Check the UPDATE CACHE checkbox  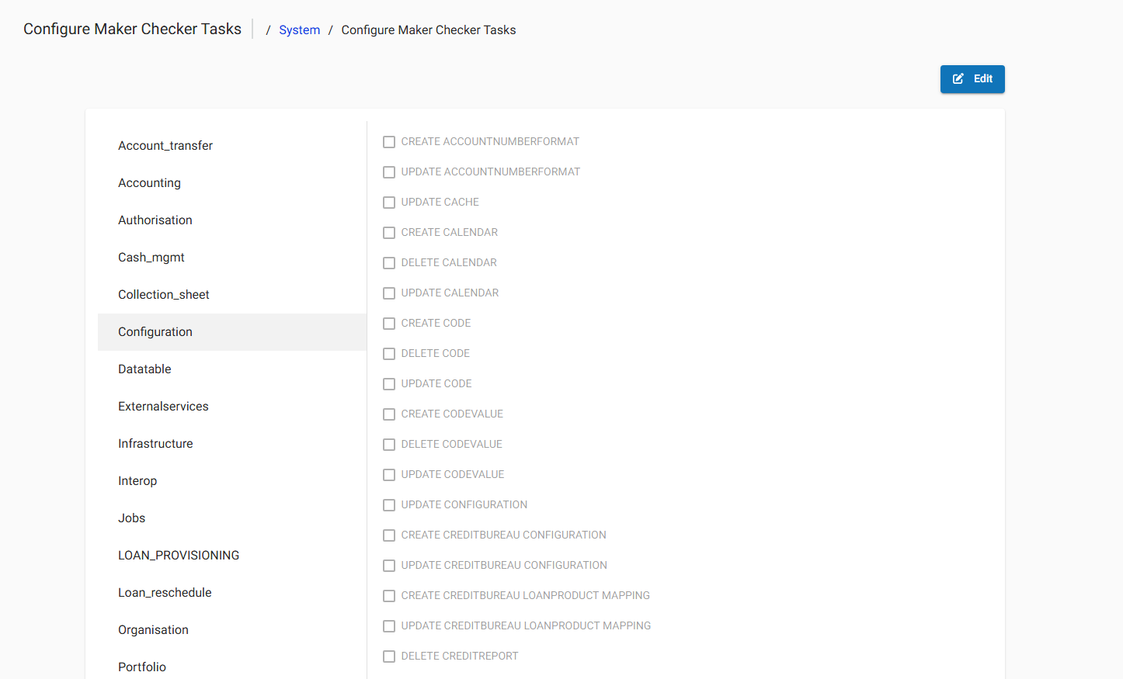(x=389, y=203)
